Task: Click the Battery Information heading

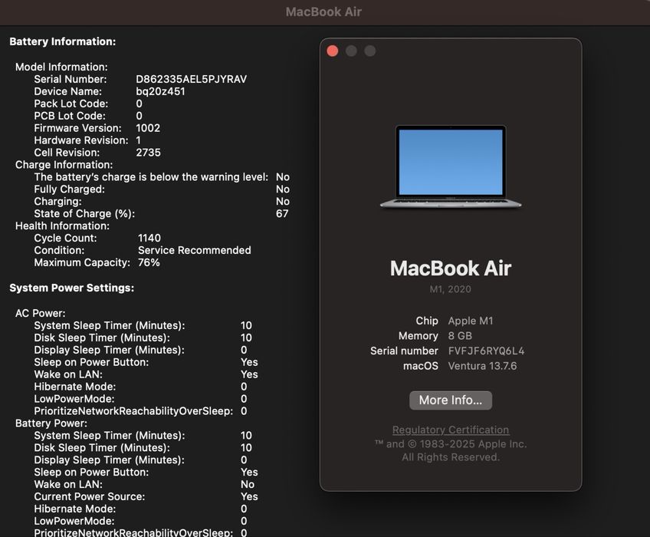Action: [63, 41]
